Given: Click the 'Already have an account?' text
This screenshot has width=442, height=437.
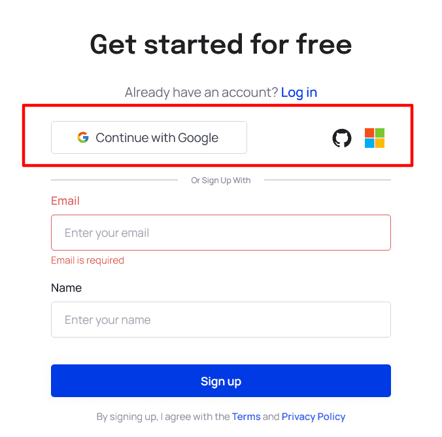Looking at the screenshot, I should coord(201,92).
